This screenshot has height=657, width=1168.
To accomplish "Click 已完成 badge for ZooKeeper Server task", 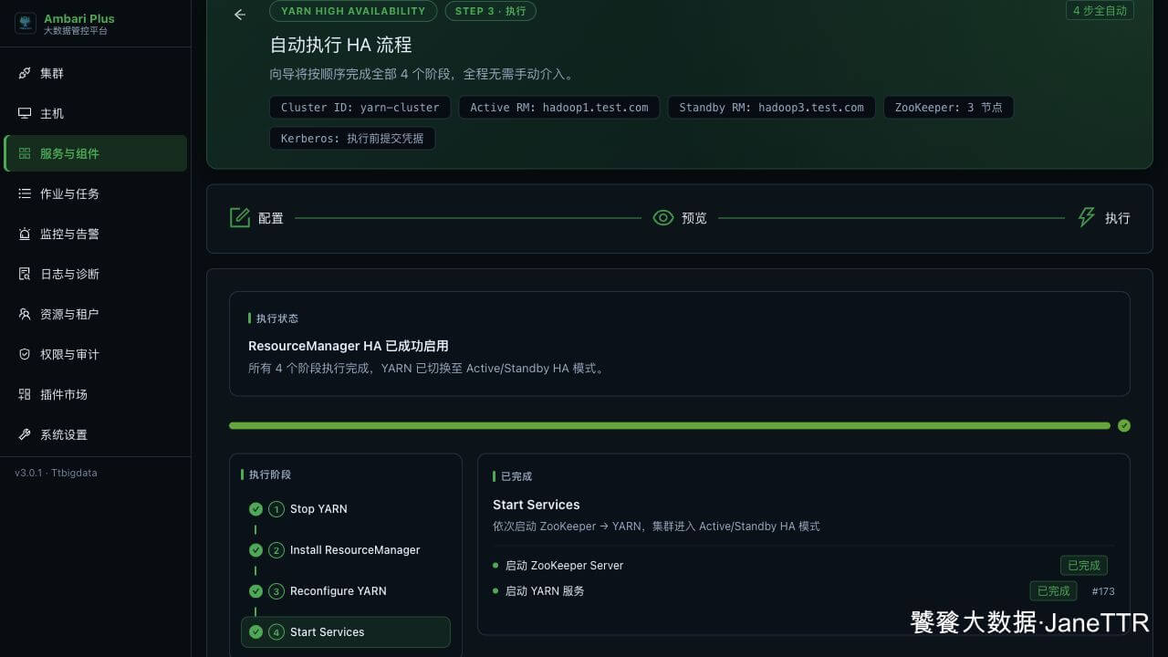I will point(1084,566).
